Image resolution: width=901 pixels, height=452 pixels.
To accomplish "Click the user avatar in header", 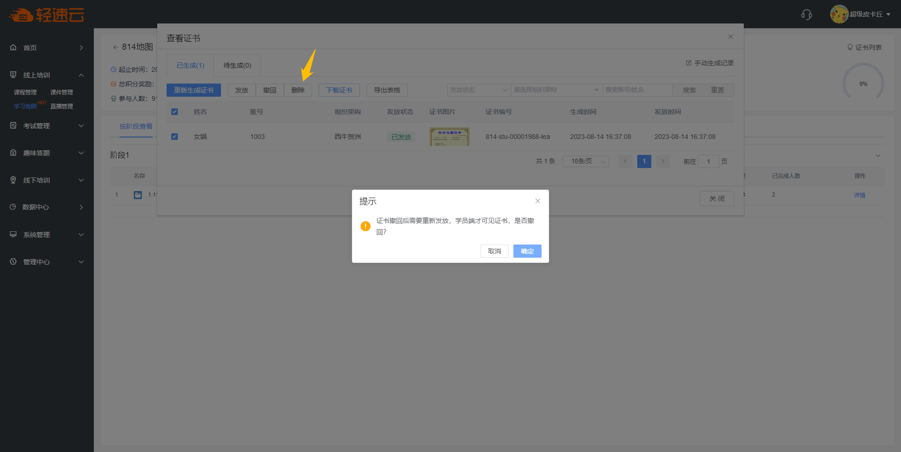I will click(839, 14).
